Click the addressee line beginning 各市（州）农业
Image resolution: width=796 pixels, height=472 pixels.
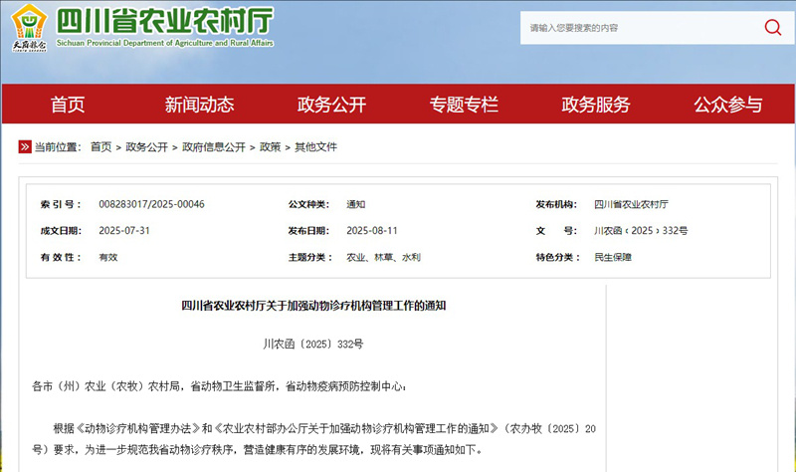[219, 386]
